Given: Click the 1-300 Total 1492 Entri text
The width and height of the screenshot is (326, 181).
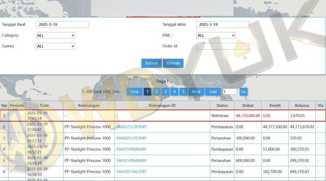Looking at the screenshot, I should point(101,92).
